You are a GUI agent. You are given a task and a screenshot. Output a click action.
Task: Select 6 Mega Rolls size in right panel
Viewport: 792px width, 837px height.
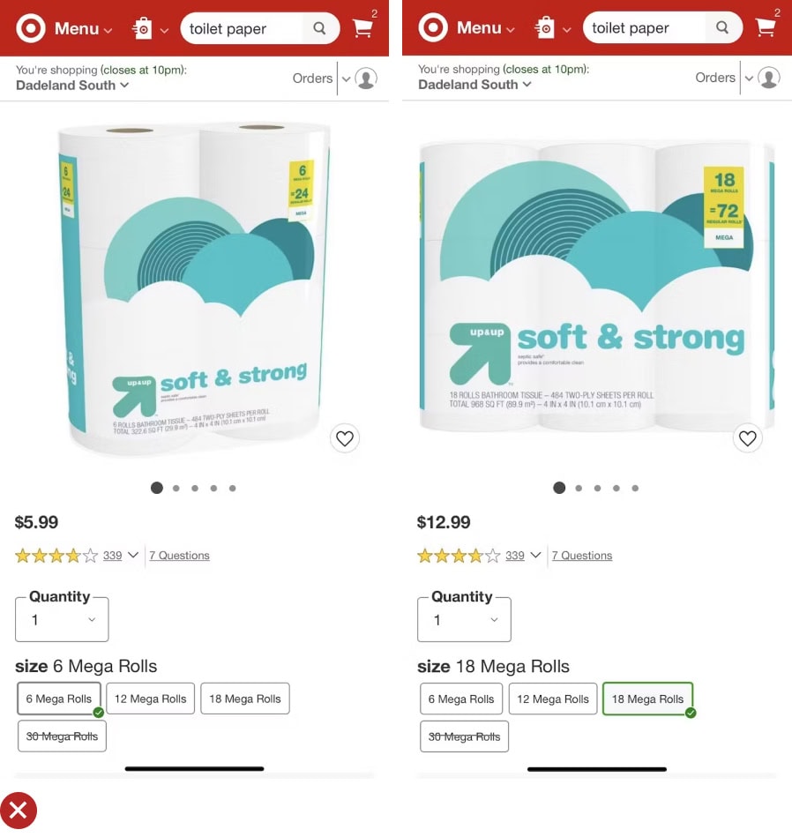[461, 699]
